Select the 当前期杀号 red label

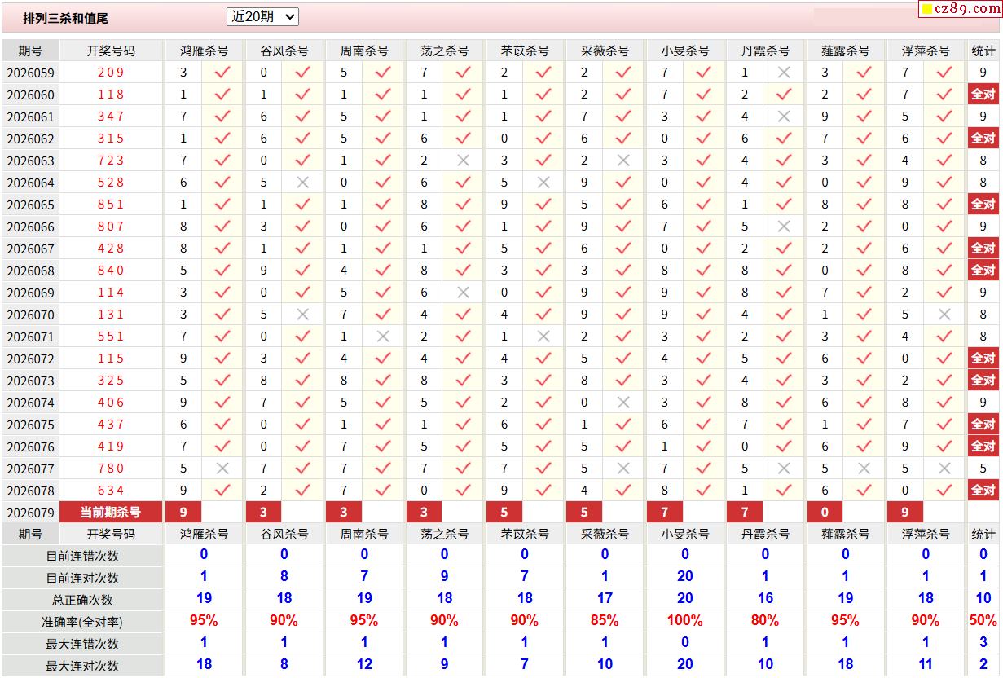point(111,513)
